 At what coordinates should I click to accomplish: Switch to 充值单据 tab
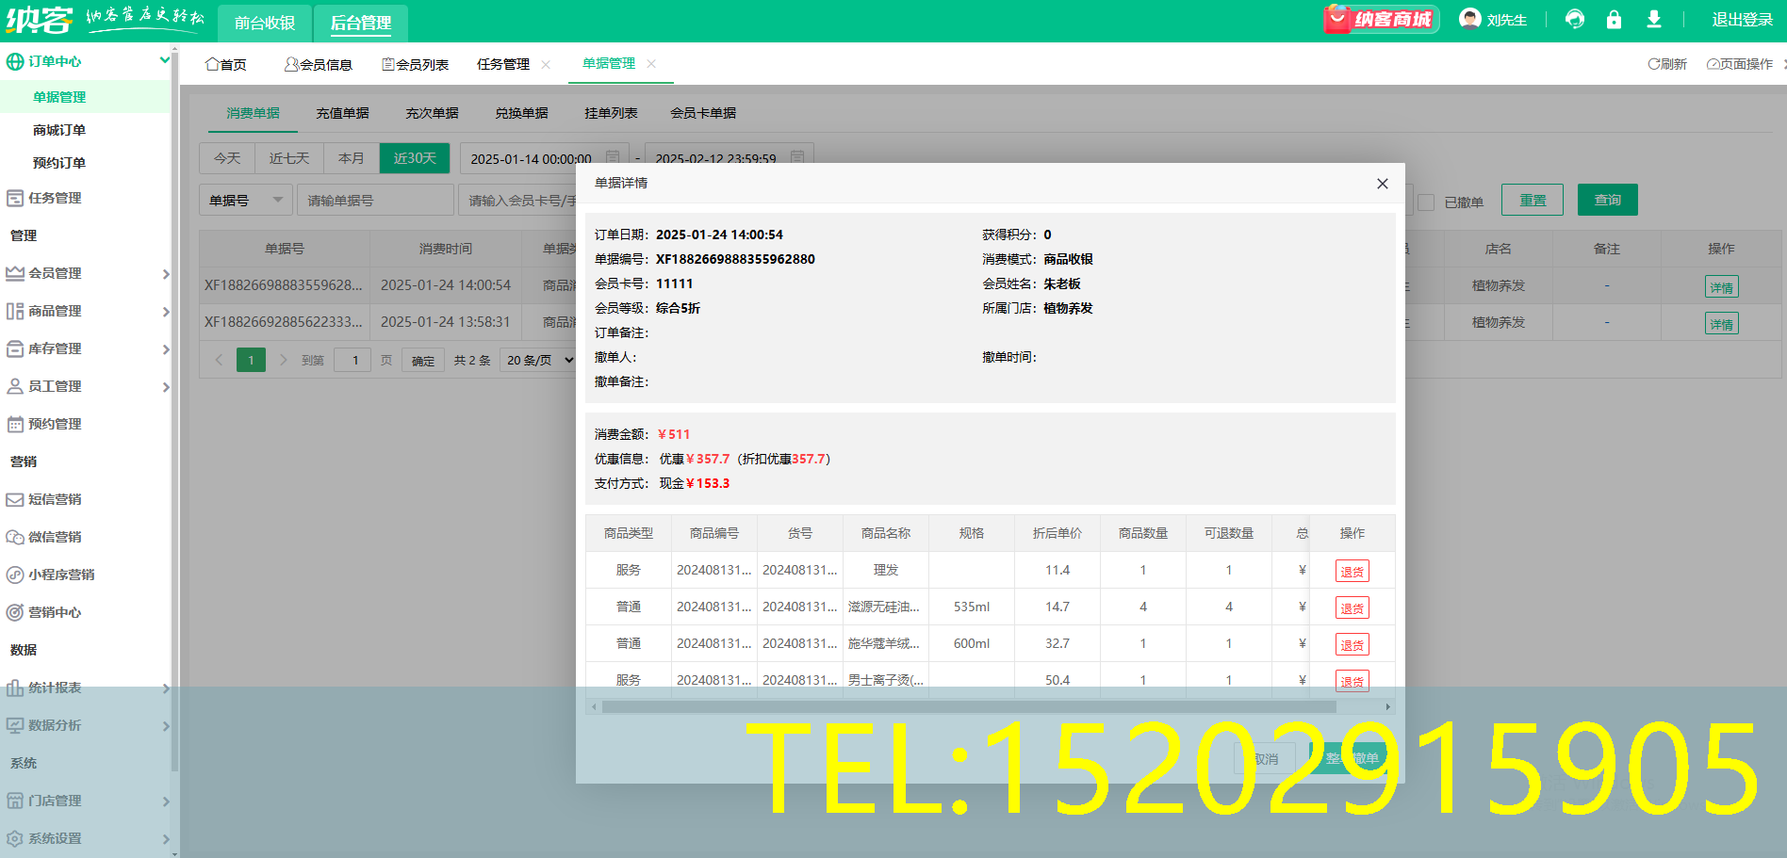tap(342, 113)
